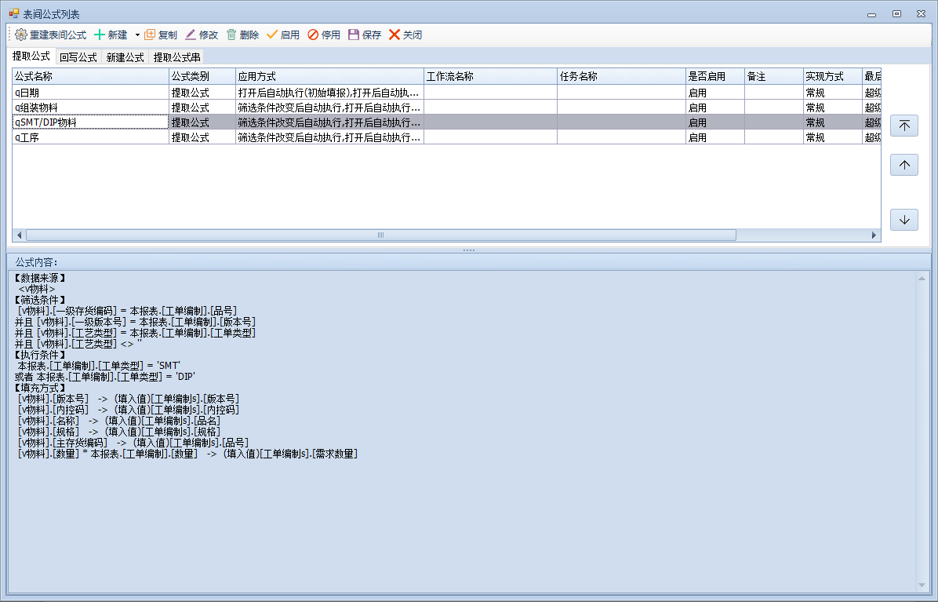Select the q日期 formula row
Screen dimensions: 938x602
point(90,93)
